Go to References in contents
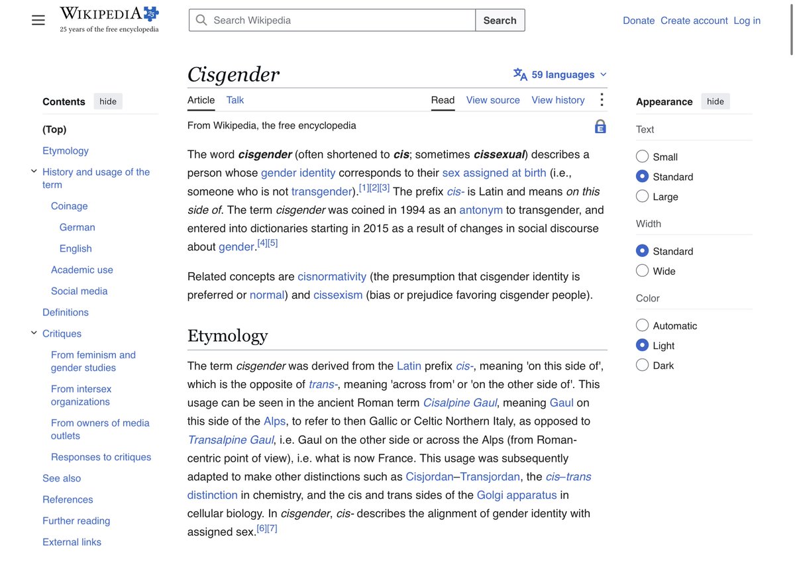The image size is (795, 561). click(68, 499)
